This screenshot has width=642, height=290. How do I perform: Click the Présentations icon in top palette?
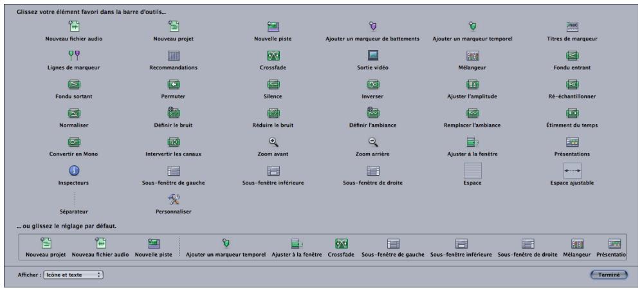pos(572,142)
